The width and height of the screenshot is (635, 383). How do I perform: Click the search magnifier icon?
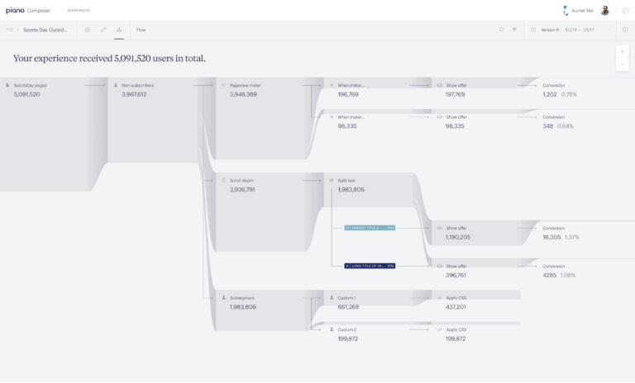[501, 30]
